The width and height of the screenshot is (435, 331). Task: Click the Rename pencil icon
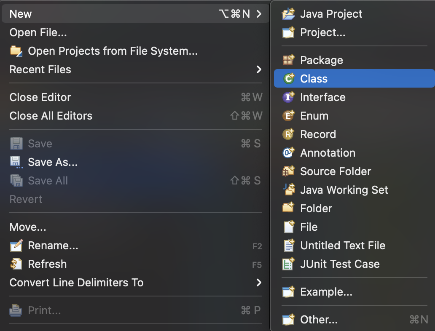[x=16, y=246]
